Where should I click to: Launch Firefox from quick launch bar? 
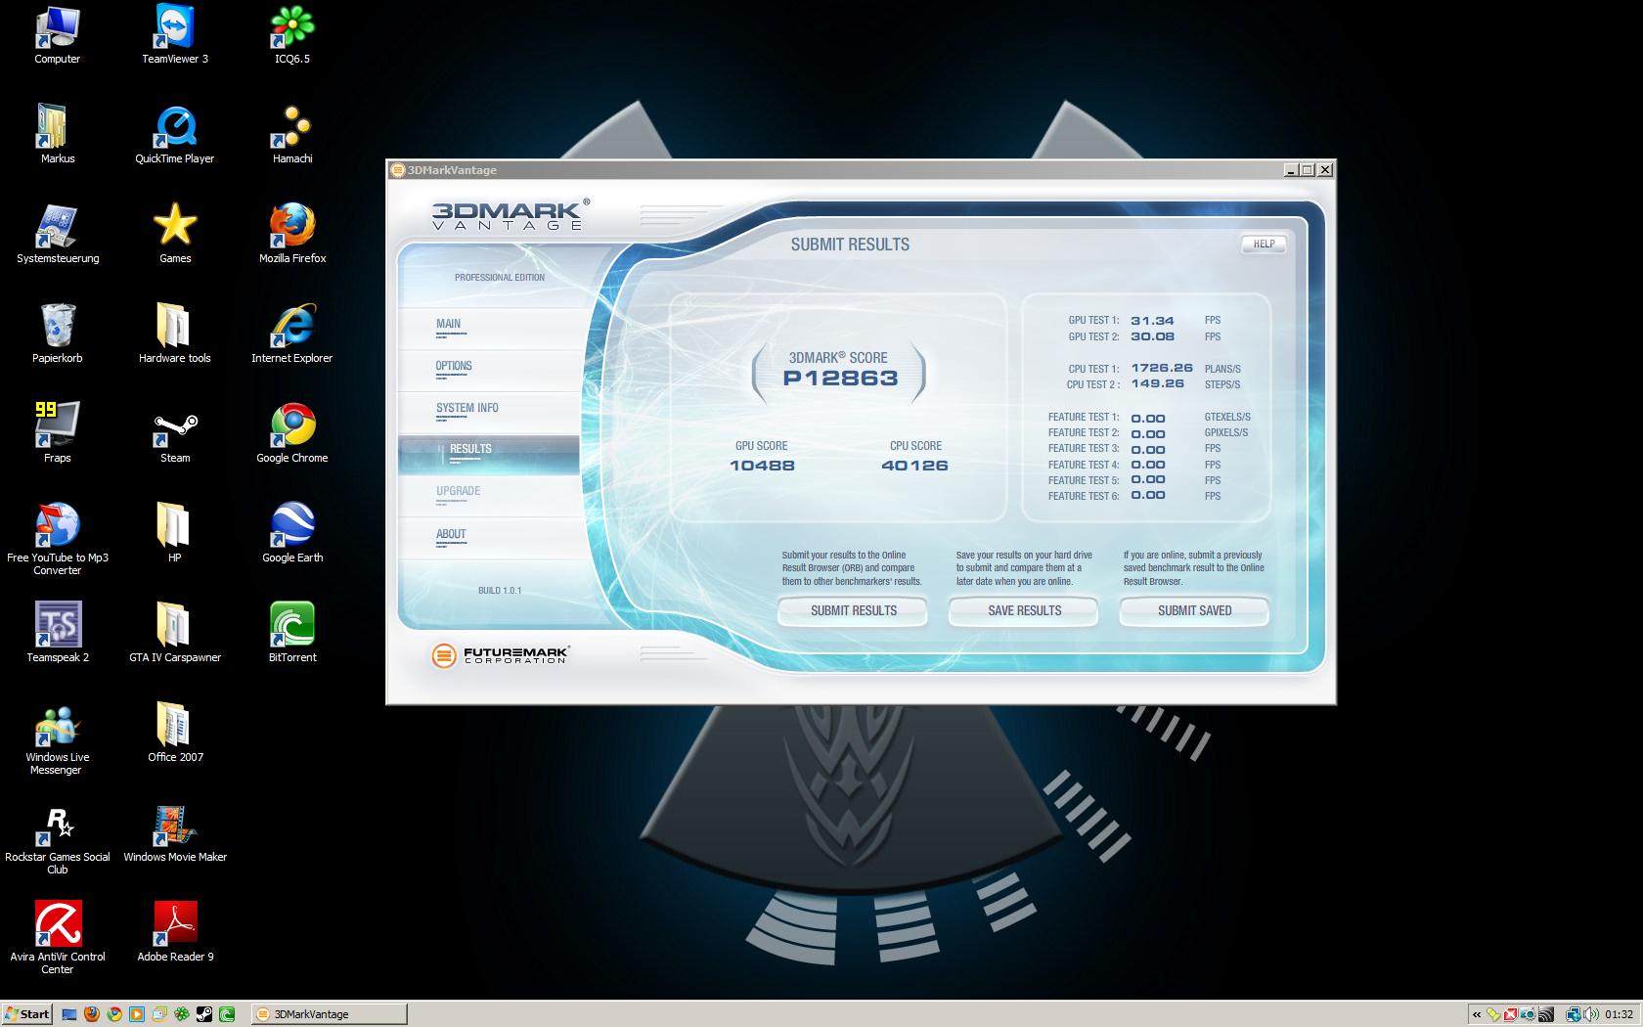pyautogui.click(x=92, y=1014)
